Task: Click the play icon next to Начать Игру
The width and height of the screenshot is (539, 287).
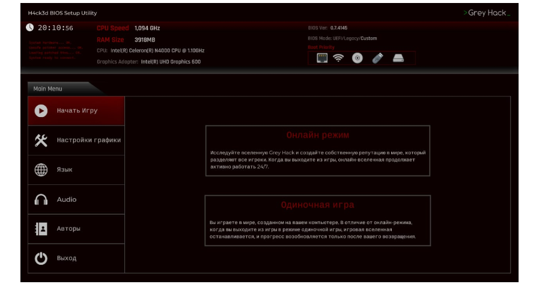Action: [41, 111]
